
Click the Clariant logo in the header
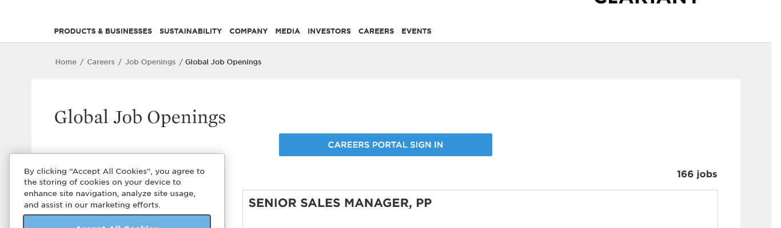pyautogui.click(x=646, y=2)
